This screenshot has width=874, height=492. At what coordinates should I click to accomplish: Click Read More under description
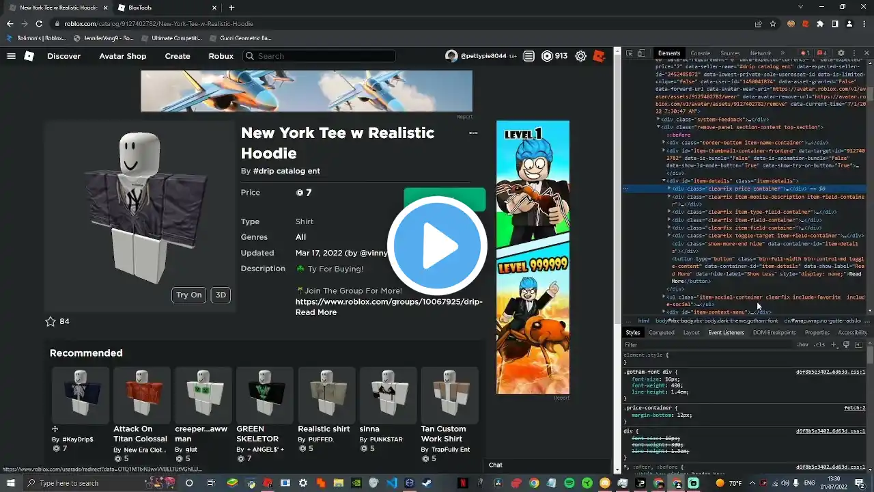click(x=315, y=312)
